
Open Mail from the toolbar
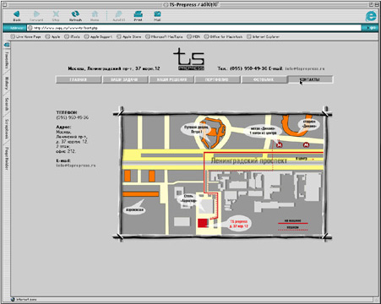coord(157,16)
